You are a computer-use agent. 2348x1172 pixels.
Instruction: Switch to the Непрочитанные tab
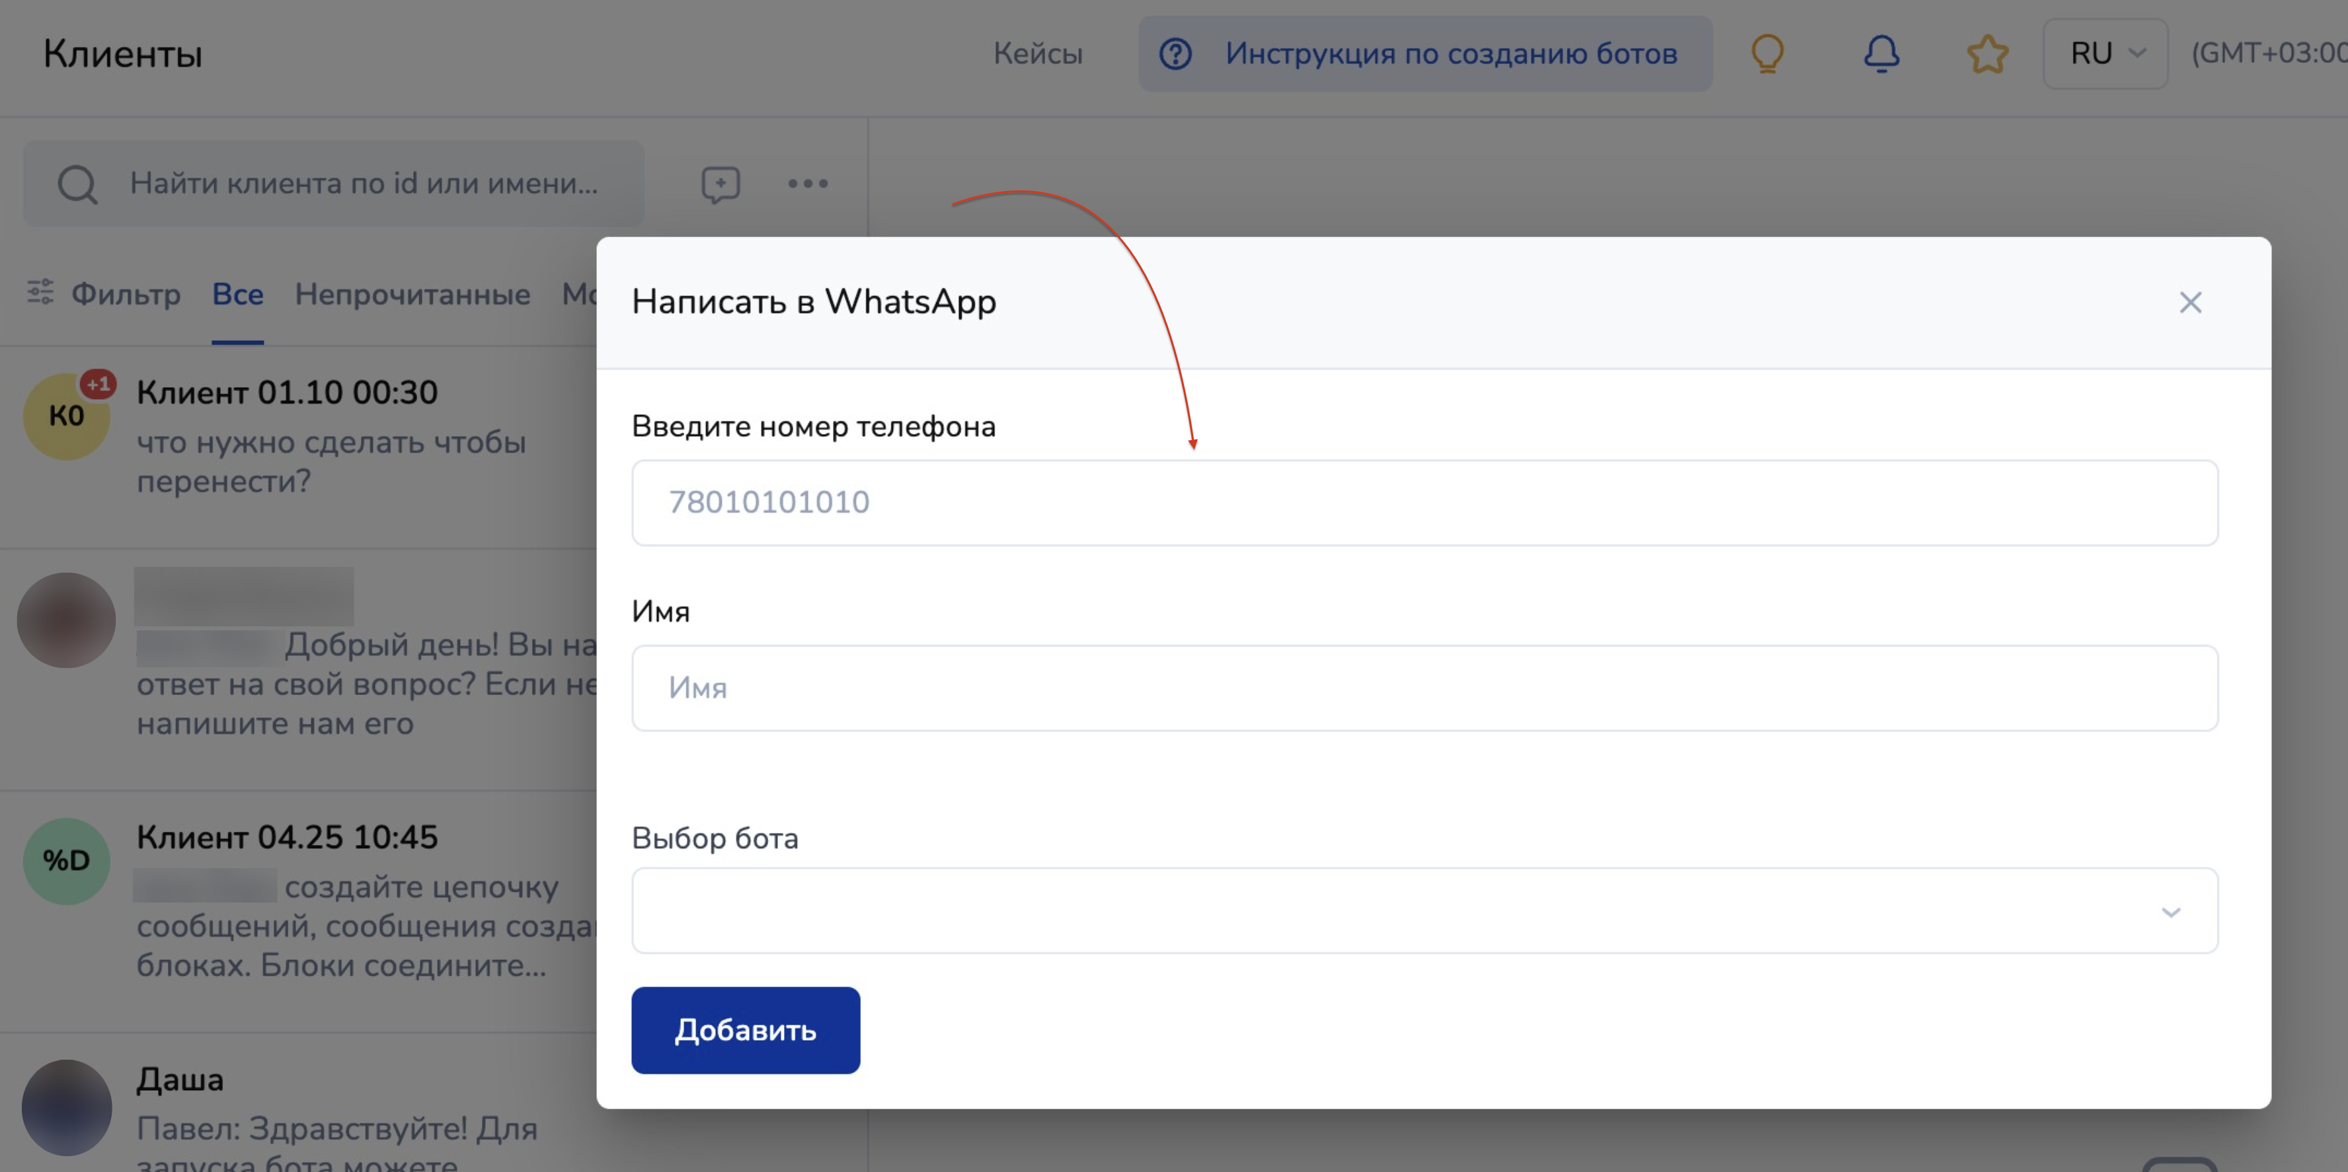tap(412, 294)
